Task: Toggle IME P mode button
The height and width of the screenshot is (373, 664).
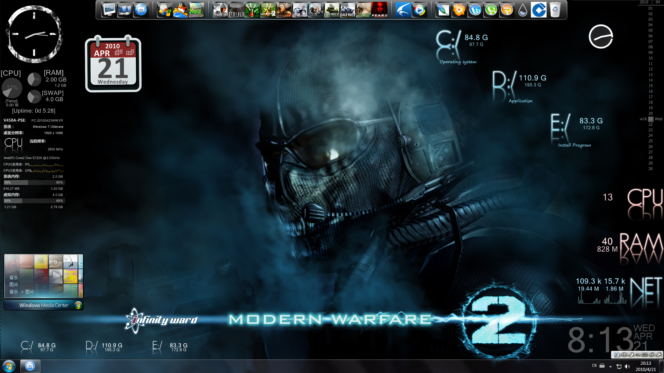Action: coord(617,355)
